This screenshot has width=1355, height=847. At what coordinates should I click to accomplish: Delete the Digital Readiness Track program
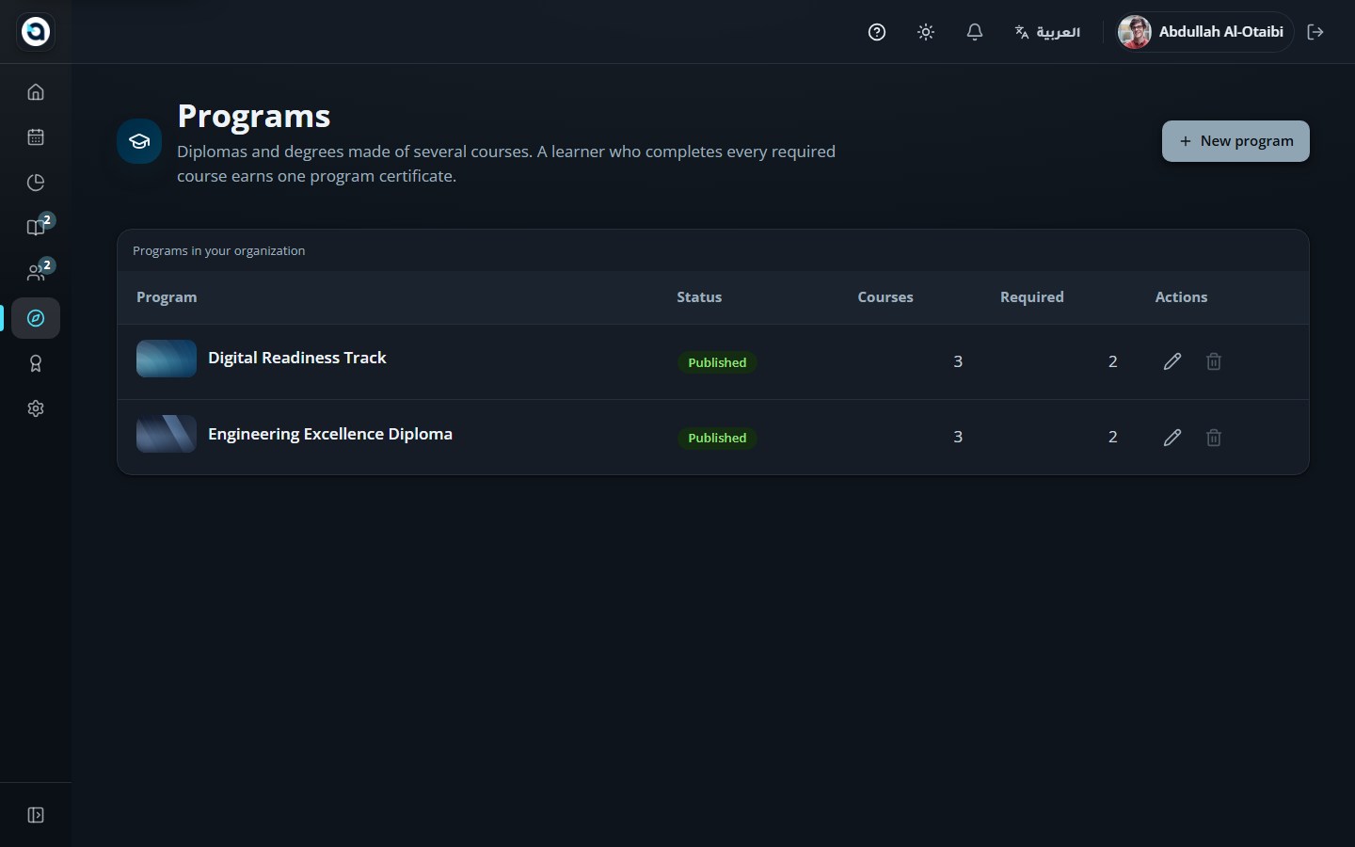[1214, 361]
